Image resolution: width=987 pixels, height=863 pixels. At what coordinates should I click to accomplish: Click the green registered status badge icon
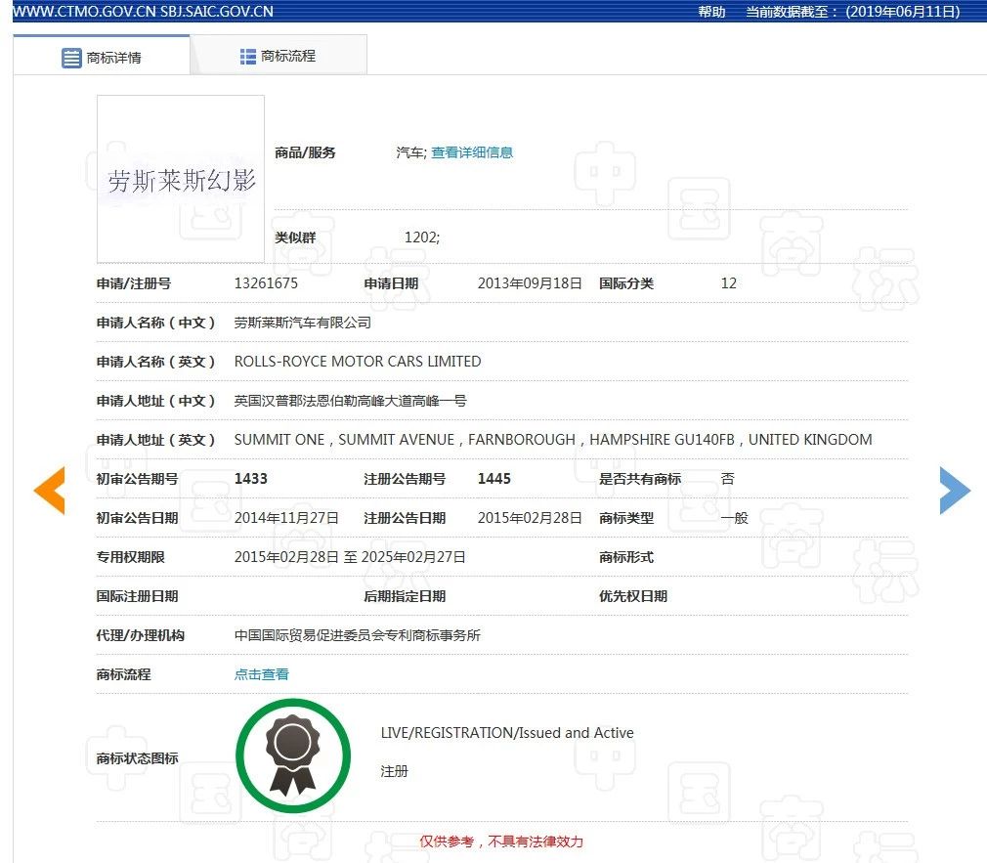pos(293,755)
